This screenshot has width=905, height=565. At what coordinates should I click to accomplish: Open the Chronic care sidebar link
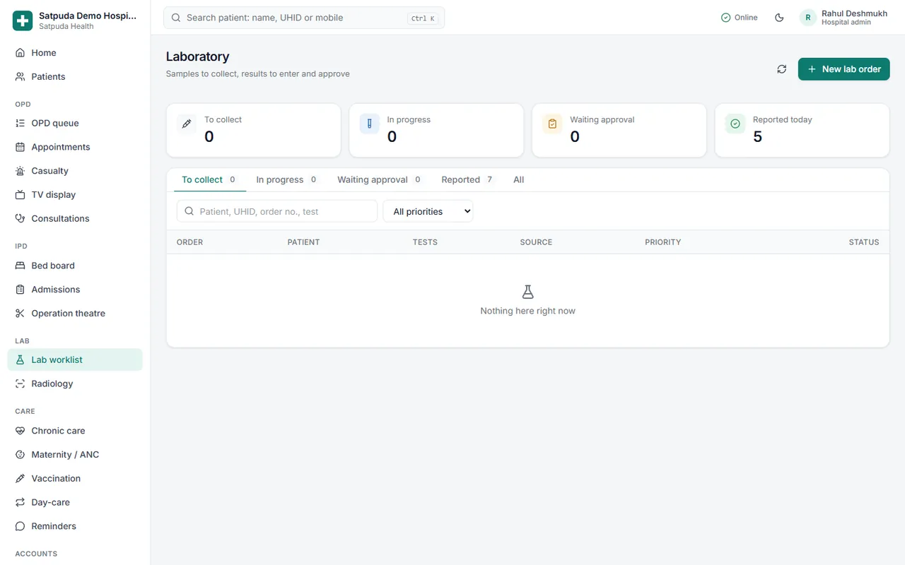(x=75, y=431)
